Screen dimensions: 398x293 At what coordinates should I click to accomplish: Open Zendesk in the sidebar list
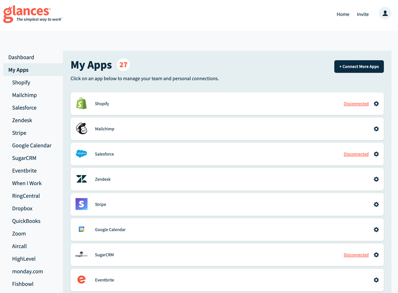coord(22,120)
